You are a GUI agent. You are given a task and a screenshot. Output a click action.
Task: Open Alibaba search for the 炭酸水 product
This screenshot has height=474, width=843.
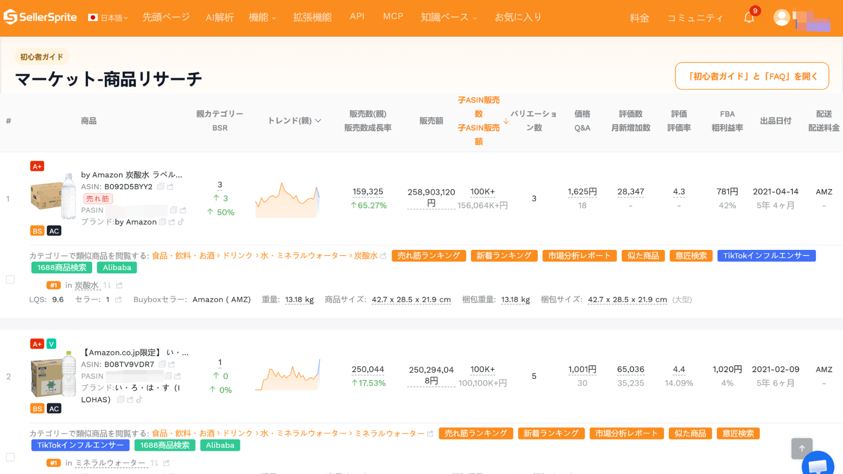[x=117, y=268]
